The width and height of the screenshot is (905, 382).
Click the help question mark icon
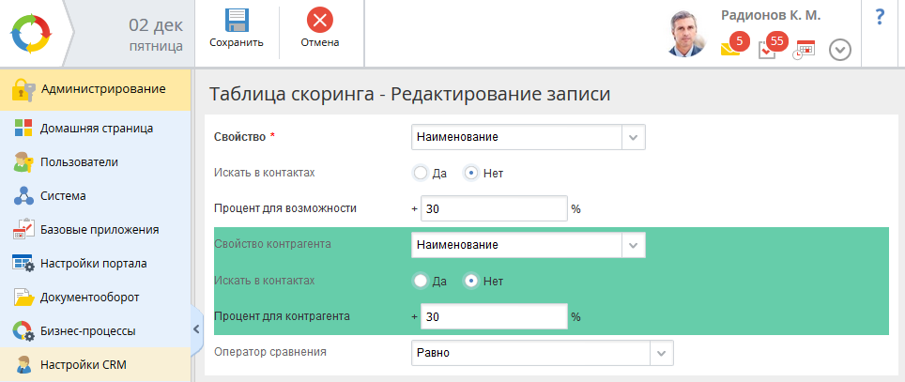880,17
